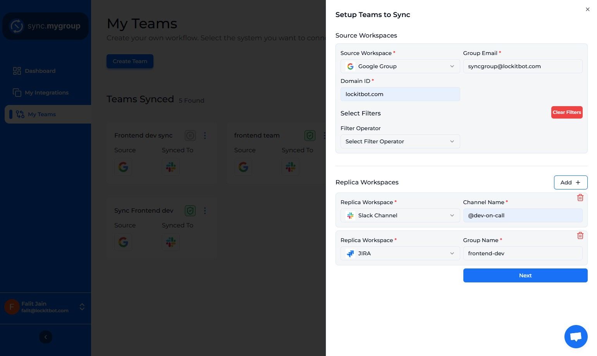Click the Next button
This screenshot has height=356, width=597.
pyautogui.click(x=525, y=275)
